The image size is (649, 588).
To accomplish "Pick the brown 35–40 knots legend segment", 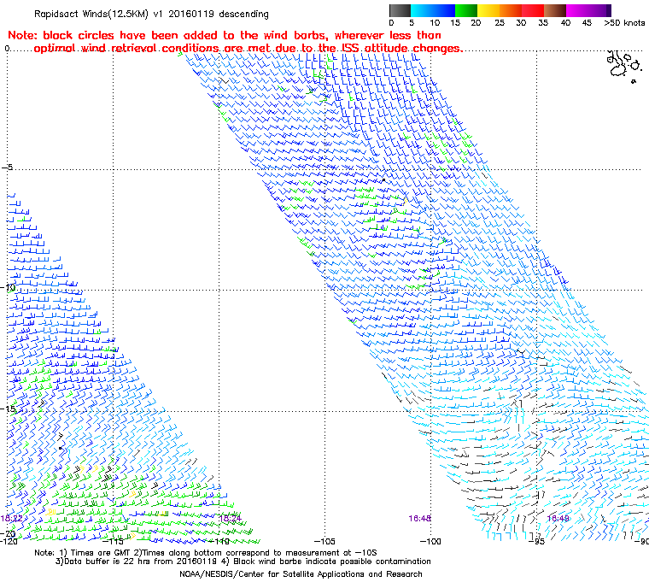I will [555, 10].
